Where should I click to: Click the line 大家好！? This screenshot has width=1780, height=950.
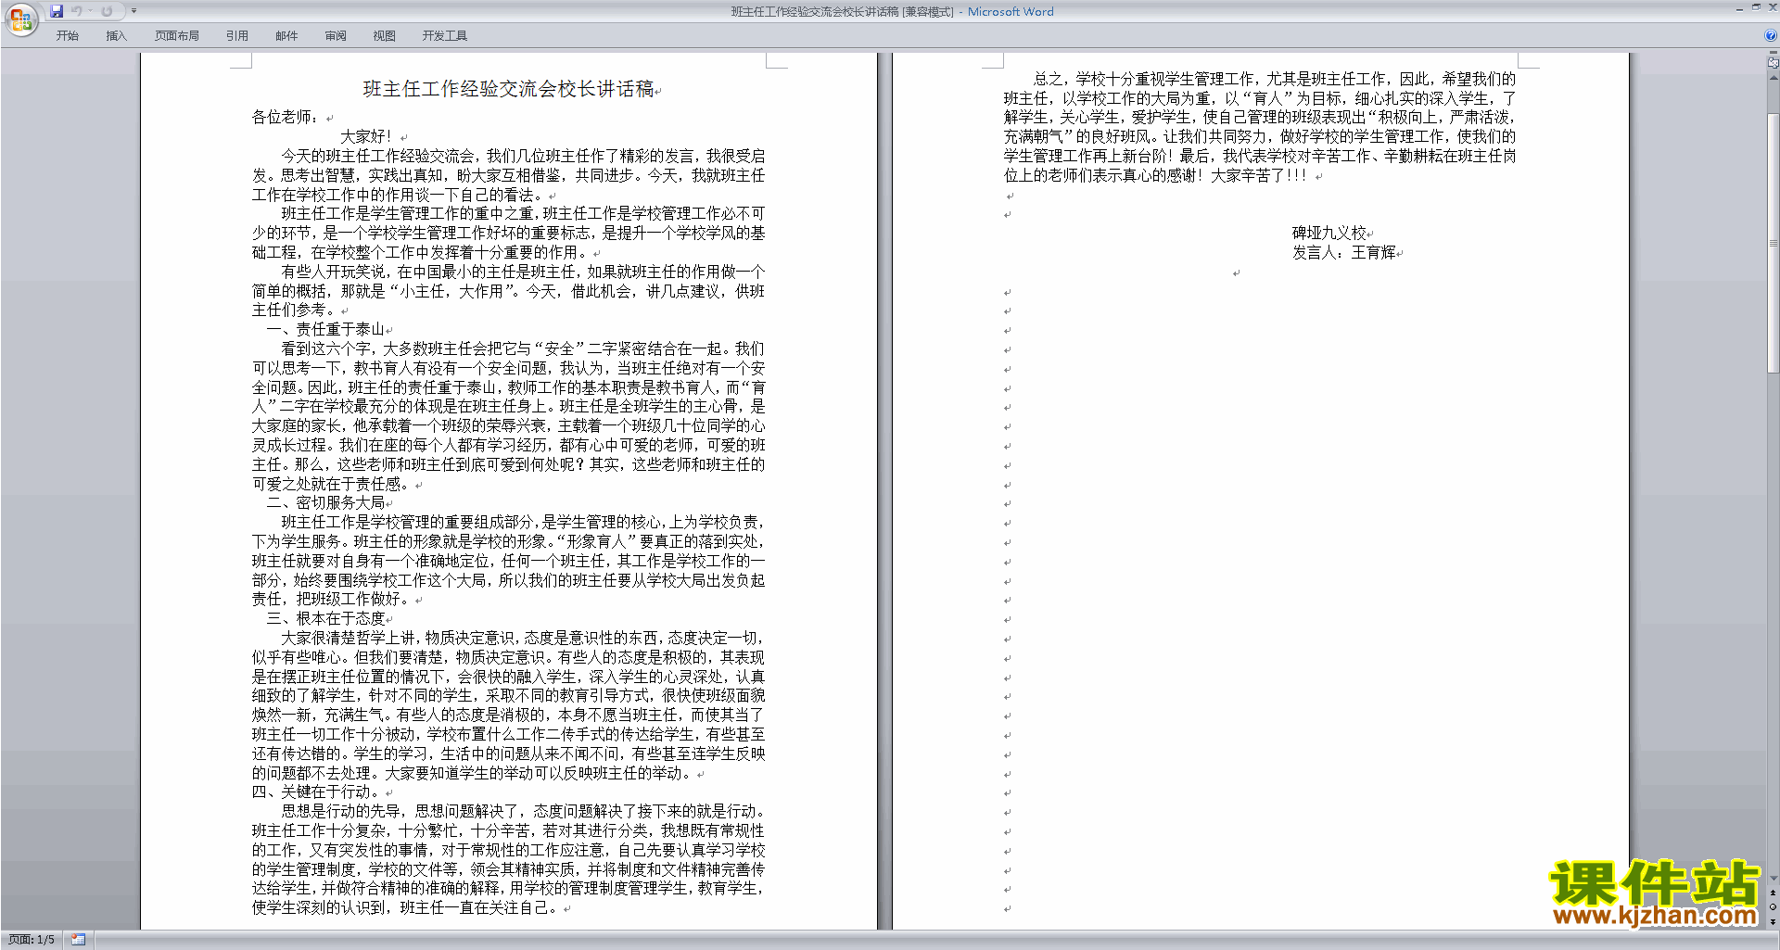366,137
